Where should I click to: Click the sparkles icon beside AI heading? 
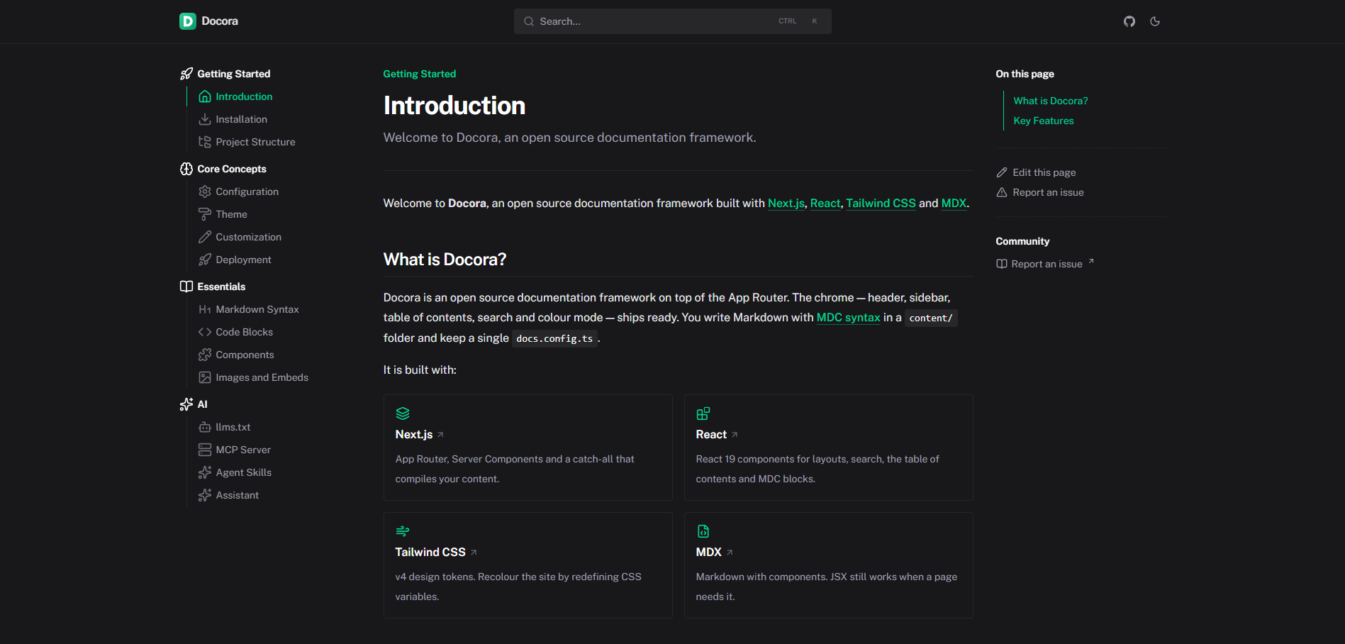coord(186,404)
